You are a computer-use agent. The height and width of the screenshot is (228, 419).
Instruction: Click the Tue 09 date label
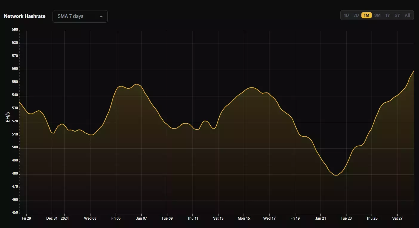pyautogui.click(x=167, y=218)
